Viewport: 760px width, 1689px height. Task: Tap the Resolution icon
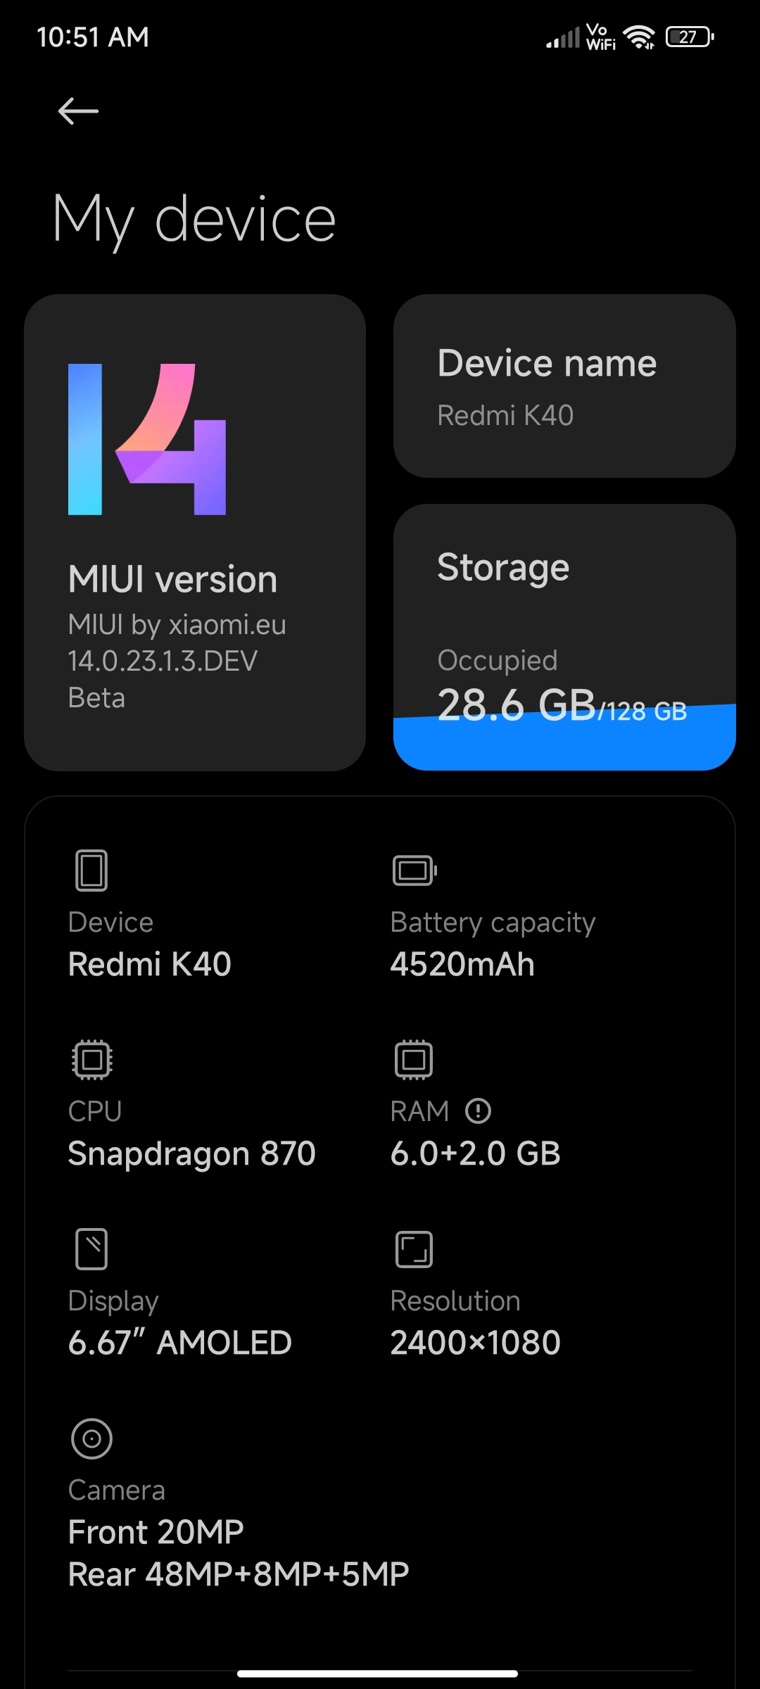tap(414, 1249)
